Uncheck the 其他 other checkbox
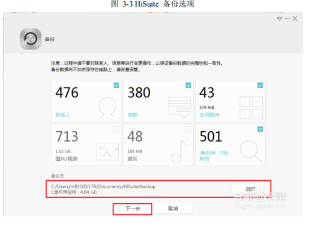This screenshot has width=310, height=228. [260, 129]
